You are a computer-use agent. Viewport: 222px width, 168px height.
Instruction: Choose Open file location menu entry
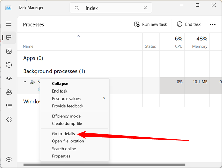coord(74,141)
